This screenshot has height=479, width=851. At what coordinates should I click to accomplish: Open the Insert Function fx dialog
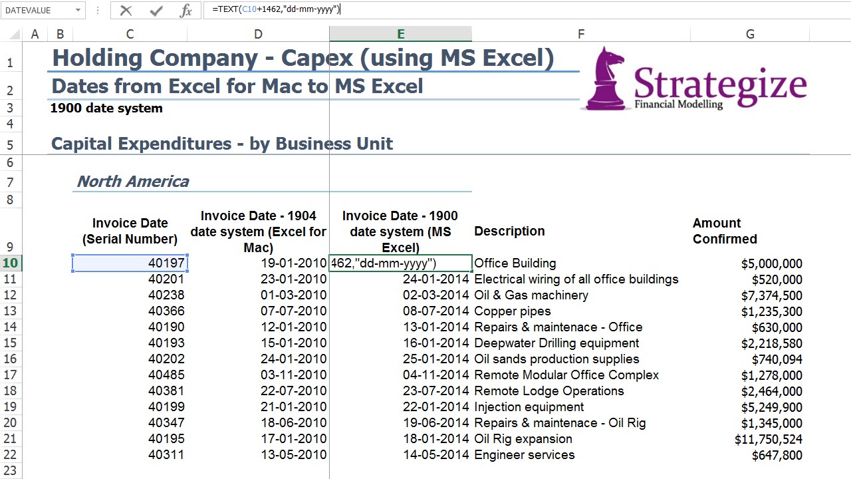click(186, 11)
